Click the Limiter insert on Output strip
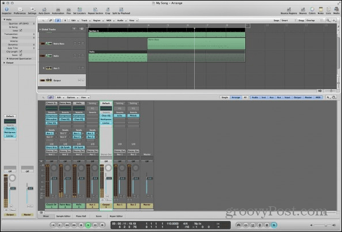This screenshot has height=232, width=342. [x=106, y=123]
